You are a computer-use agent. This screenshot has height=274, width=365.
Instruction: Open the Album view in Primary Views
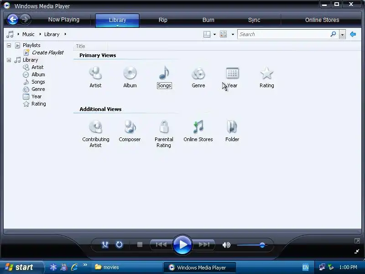pos(130,77)
